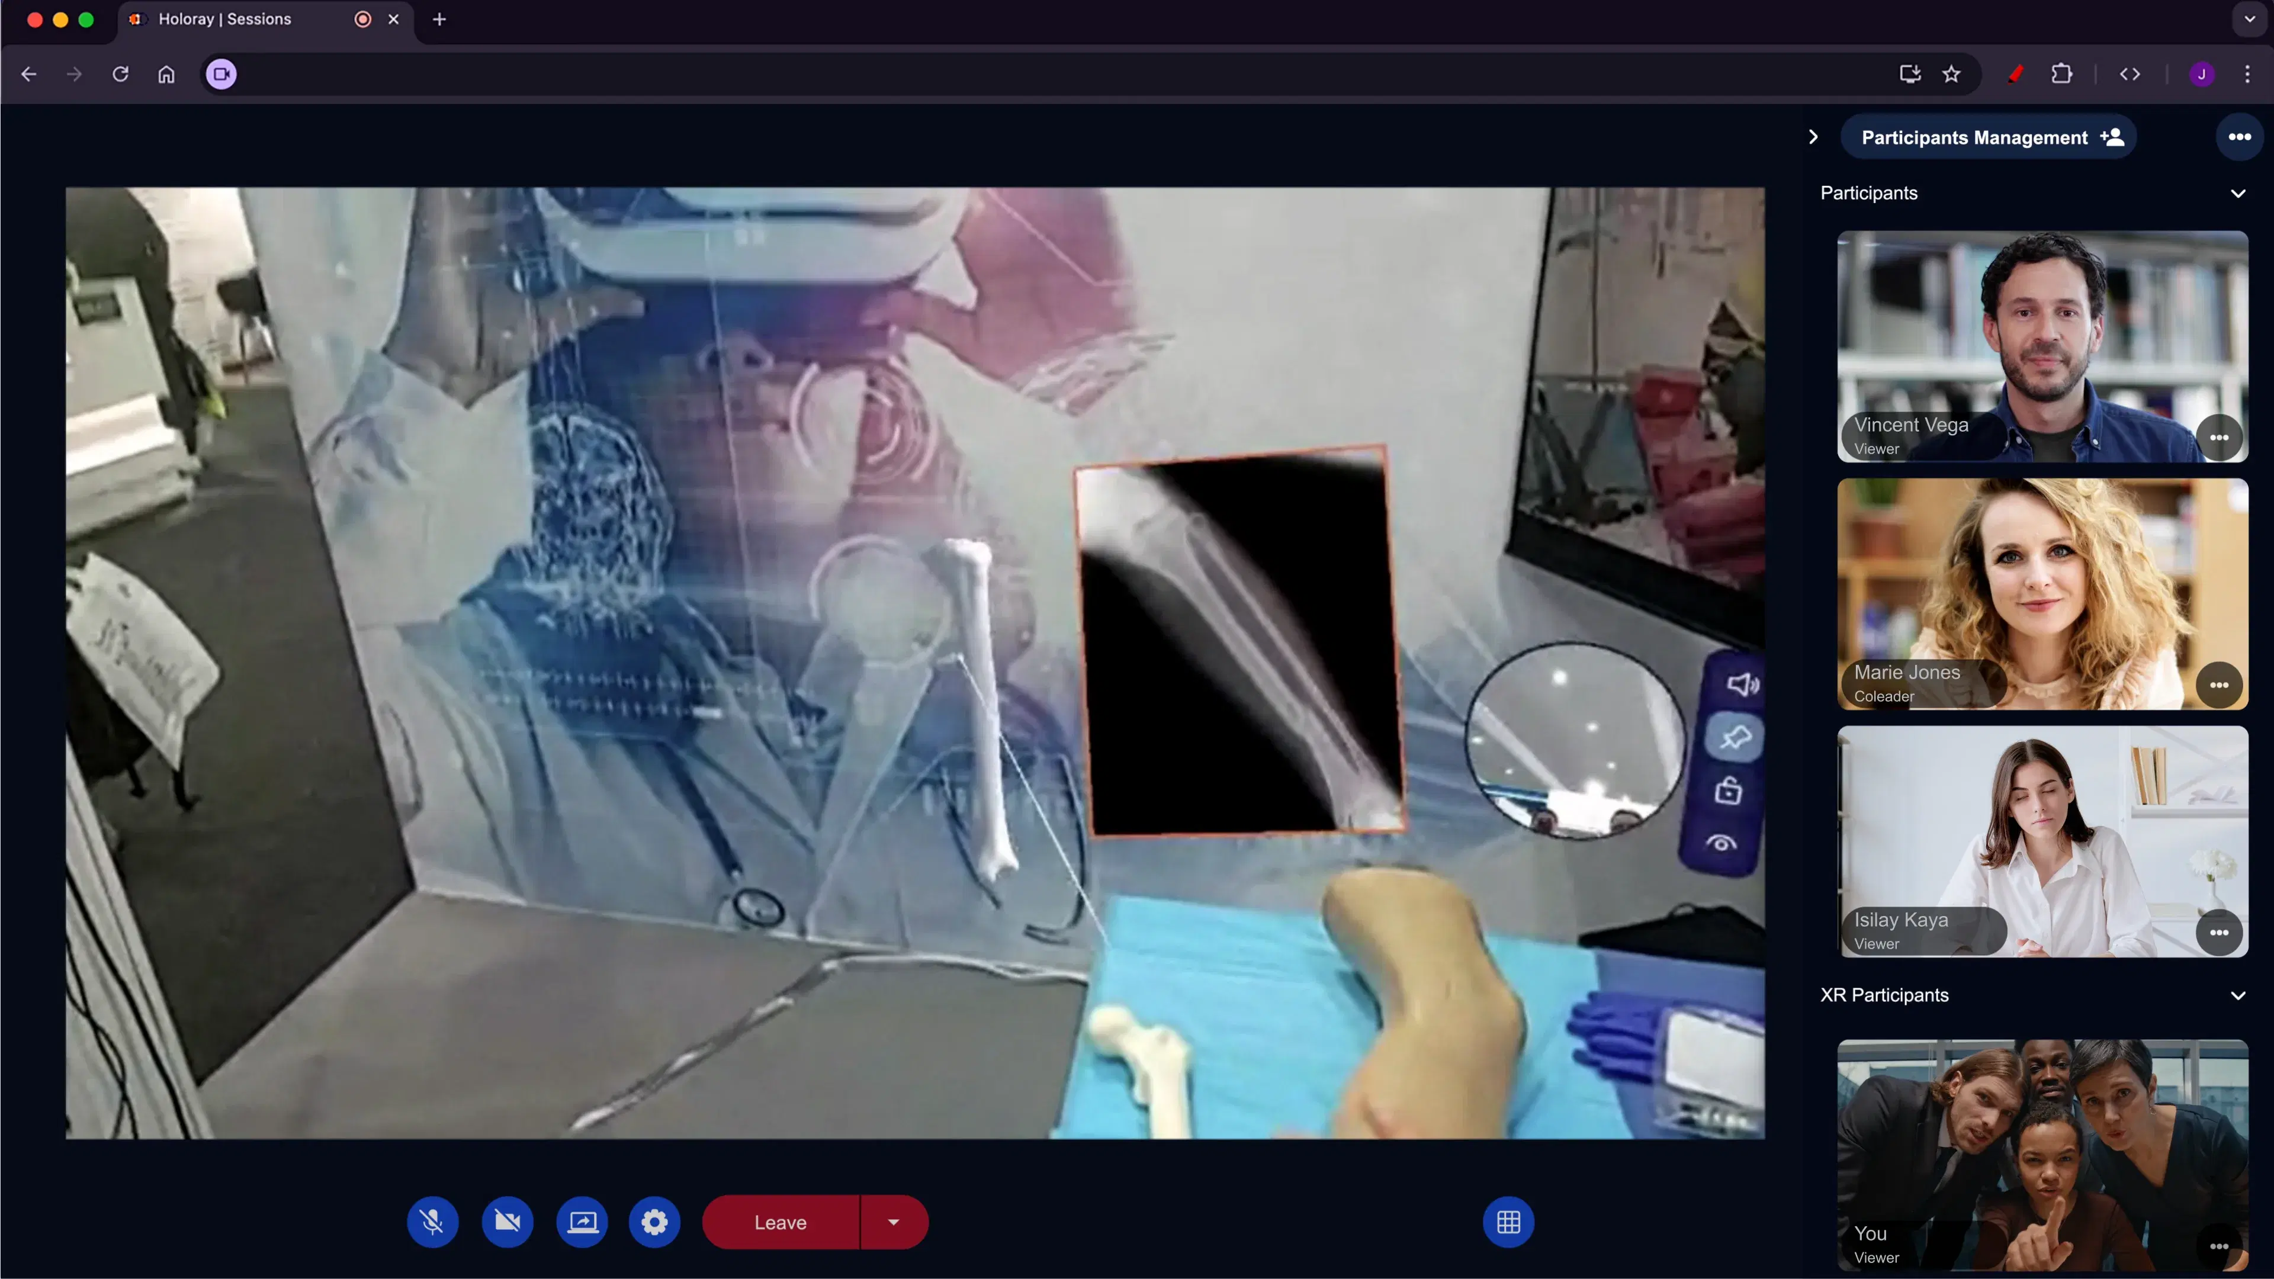Switch to the Holoray Sessions browser tab
The image size is (2274, 1279).
226,18
